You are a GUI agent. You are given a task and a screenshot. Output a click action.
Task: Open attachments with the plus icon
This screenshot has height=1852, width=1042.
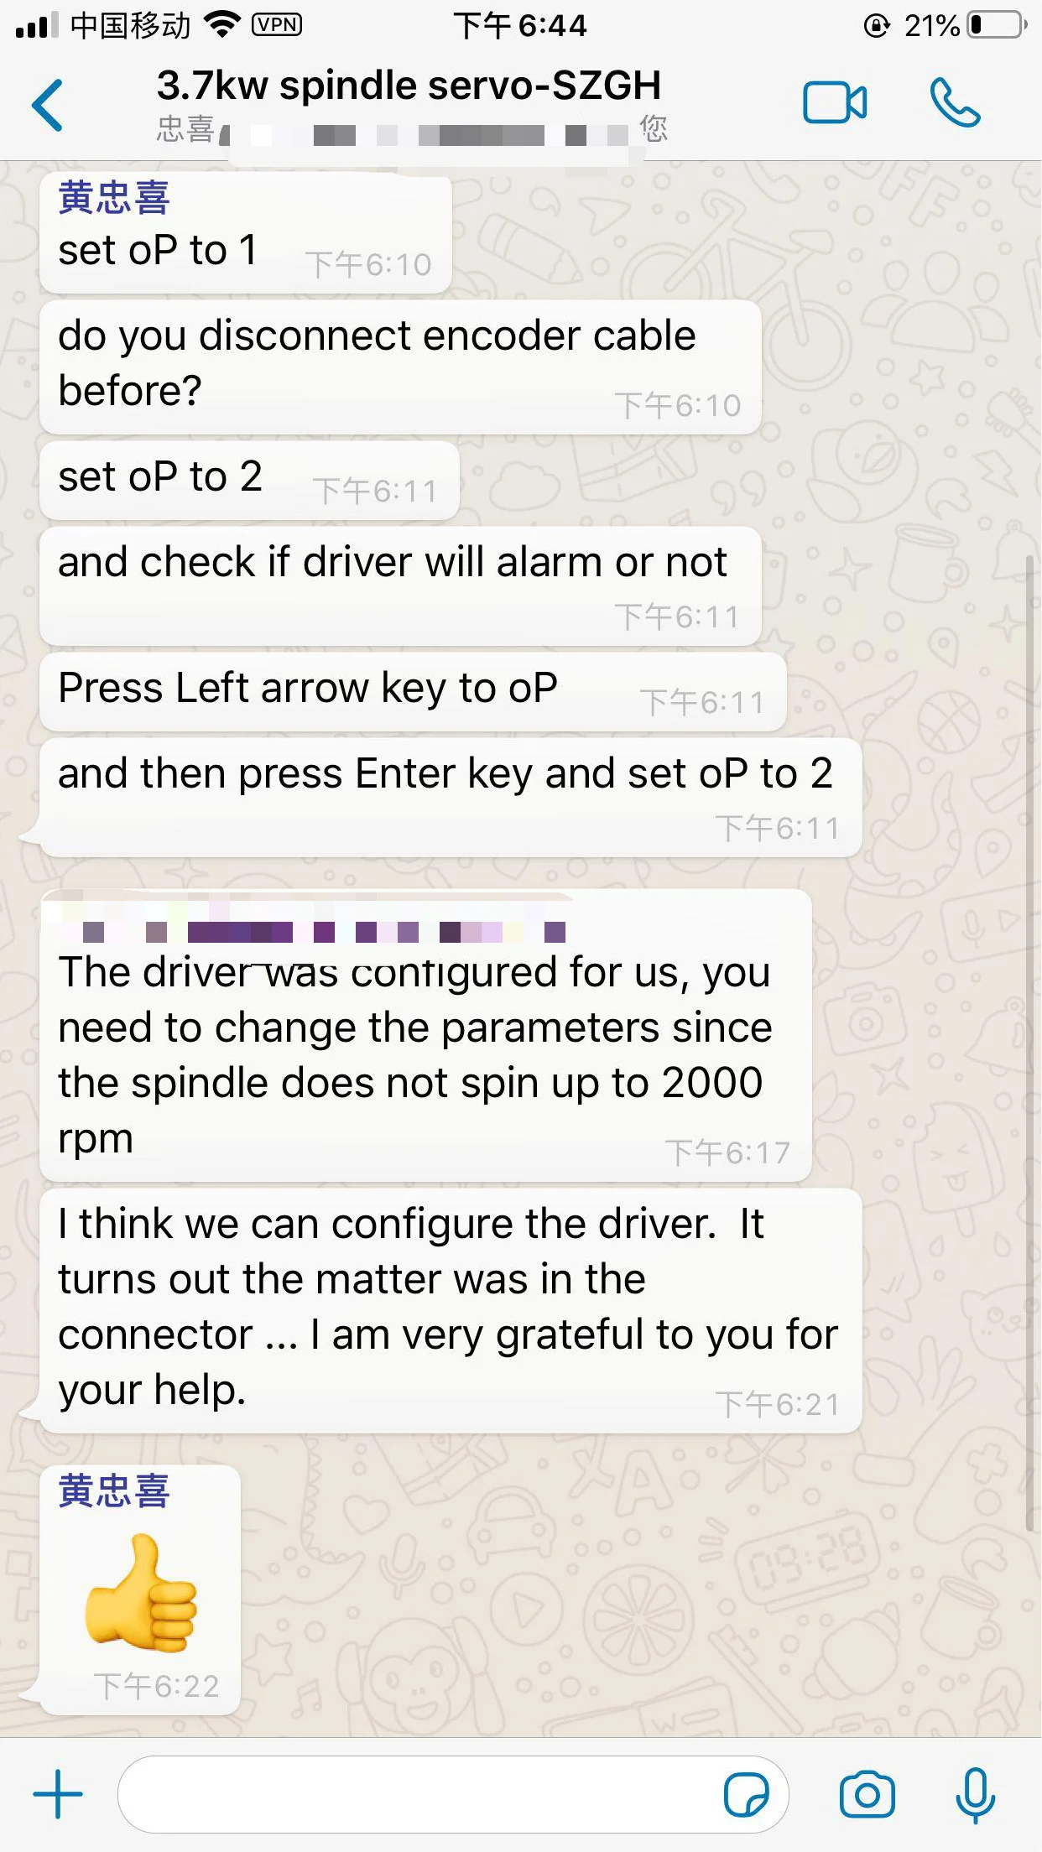[58, 1794]
